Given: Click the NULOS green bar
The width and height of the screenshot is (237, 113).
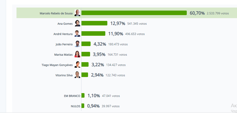Looking at the screenshot, I should tap(83, 106).
